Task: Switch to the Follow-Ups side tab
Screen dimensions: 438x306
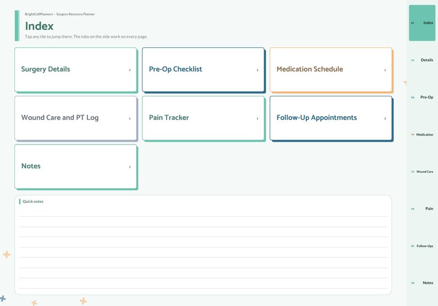Action: (x=422, y=246)
